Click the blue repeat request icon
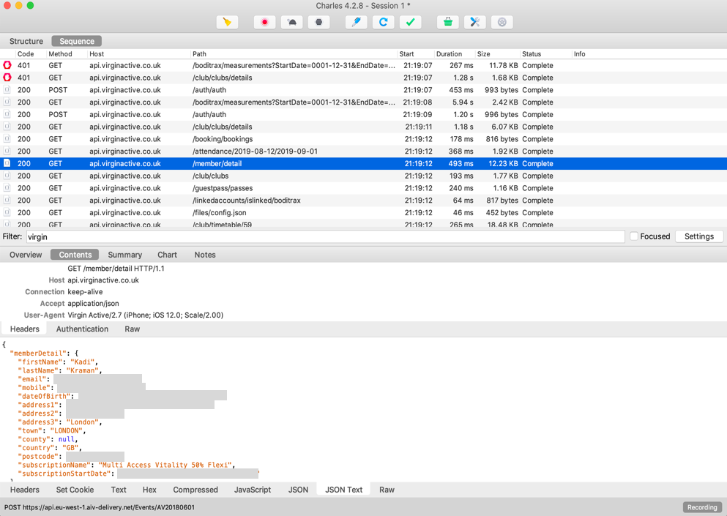 coord(384,22)
